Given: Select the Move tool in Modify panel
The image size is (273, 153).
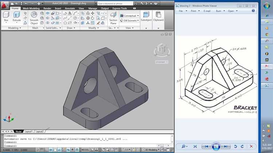Looking at the screenshot, I should 92,13.
